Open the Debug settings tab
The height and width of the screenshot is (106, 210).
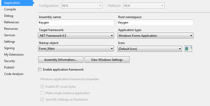click(x=9, y=16)
